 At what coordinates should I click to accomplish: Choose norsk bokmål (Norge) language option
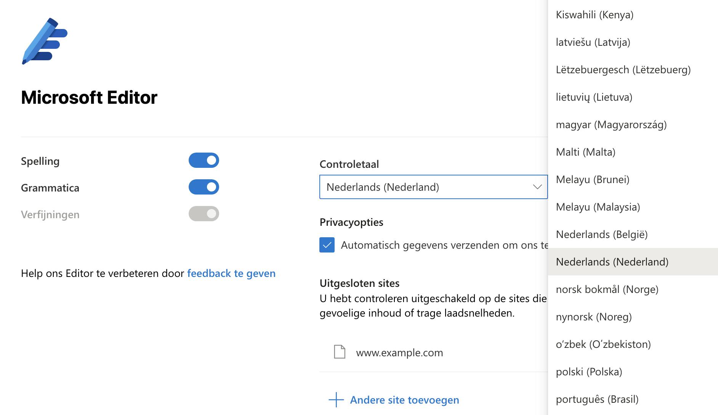(607, 290)
